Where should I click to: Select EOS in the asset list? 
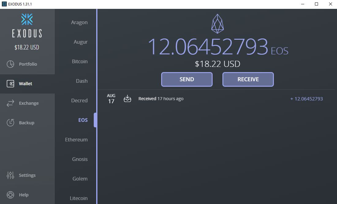tap(83, 120)
